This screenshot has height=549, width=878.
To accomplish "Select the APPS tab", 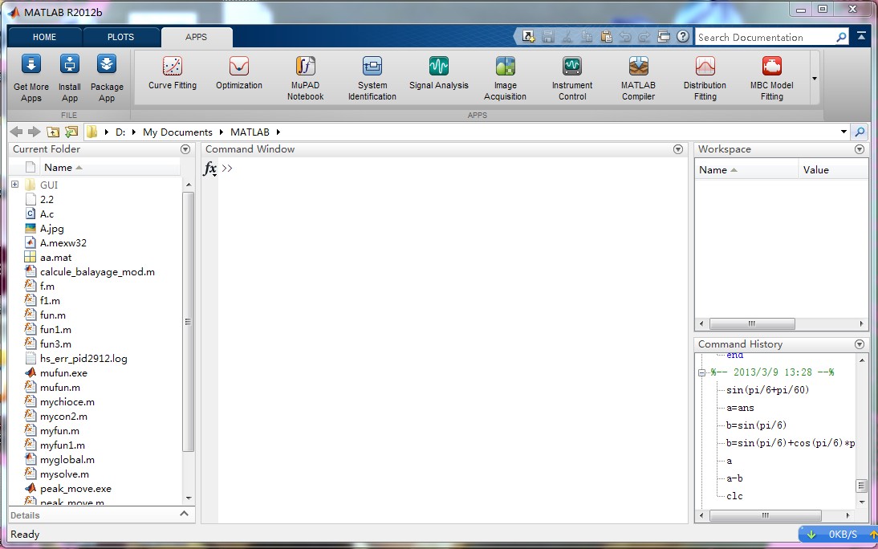I will click(x=196, y=37).
